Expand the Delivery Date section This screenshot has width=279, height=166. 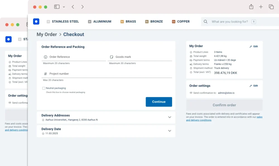[x=170, y=130]
